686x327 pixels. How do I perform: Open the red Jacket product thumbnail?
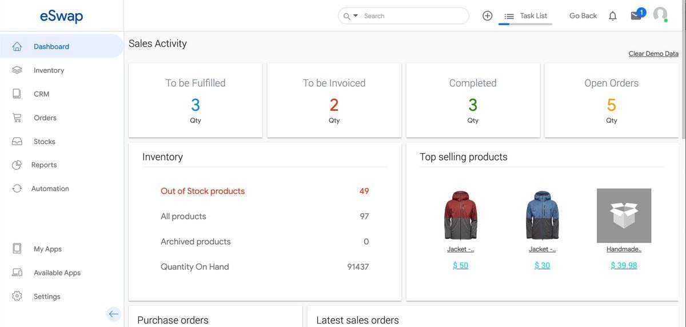click(x=460, y=216)
